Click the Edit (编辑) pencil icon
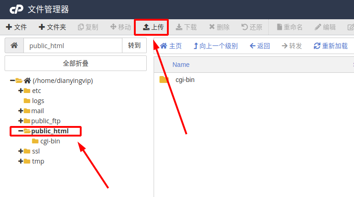 318,27
